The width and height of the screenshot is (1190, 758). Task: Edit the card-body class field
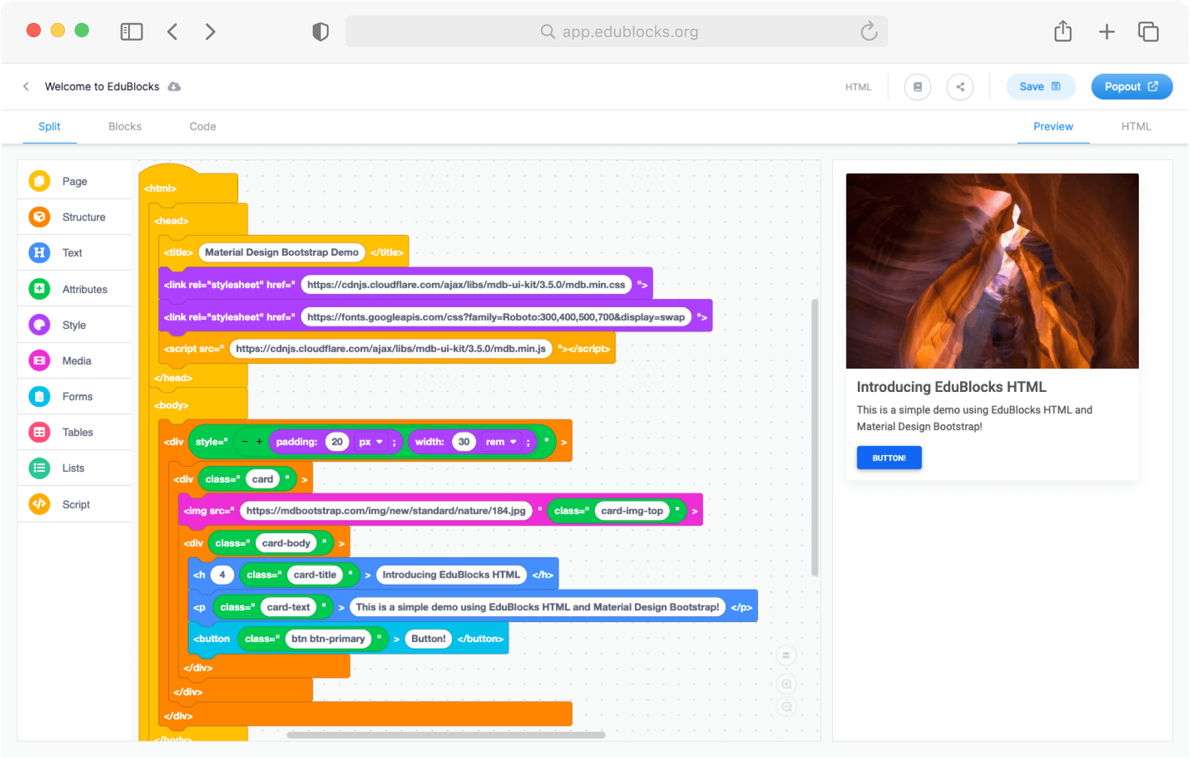tap(286, 543)
